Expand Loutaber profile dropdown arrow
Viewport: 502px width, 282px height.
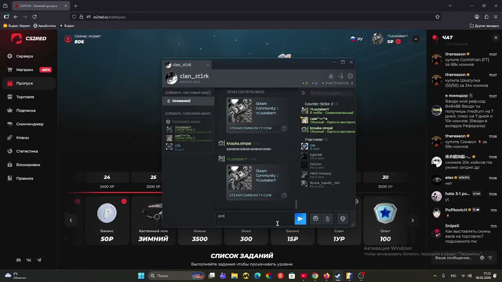(x=416, y=39)
